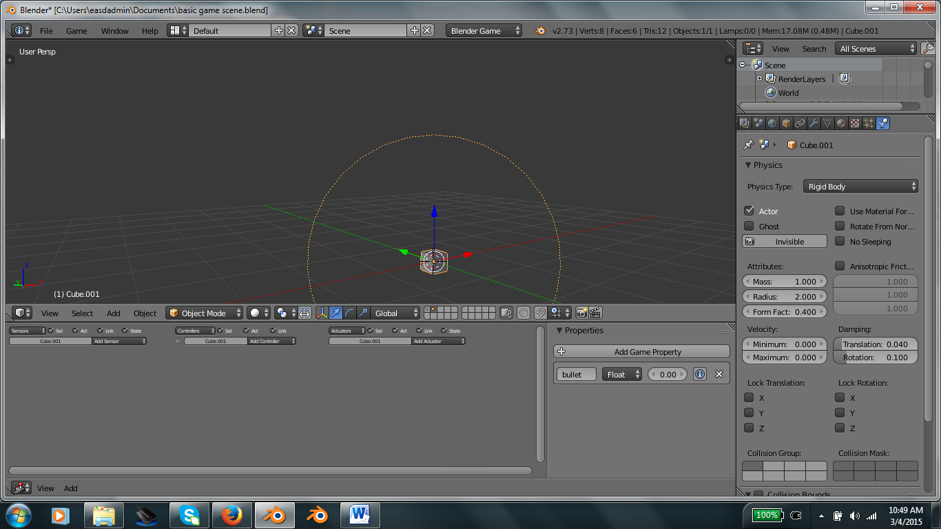Enable Rotate From Normal checkbox
Viewport: 941px width, 529px height.
coord(840,226)
